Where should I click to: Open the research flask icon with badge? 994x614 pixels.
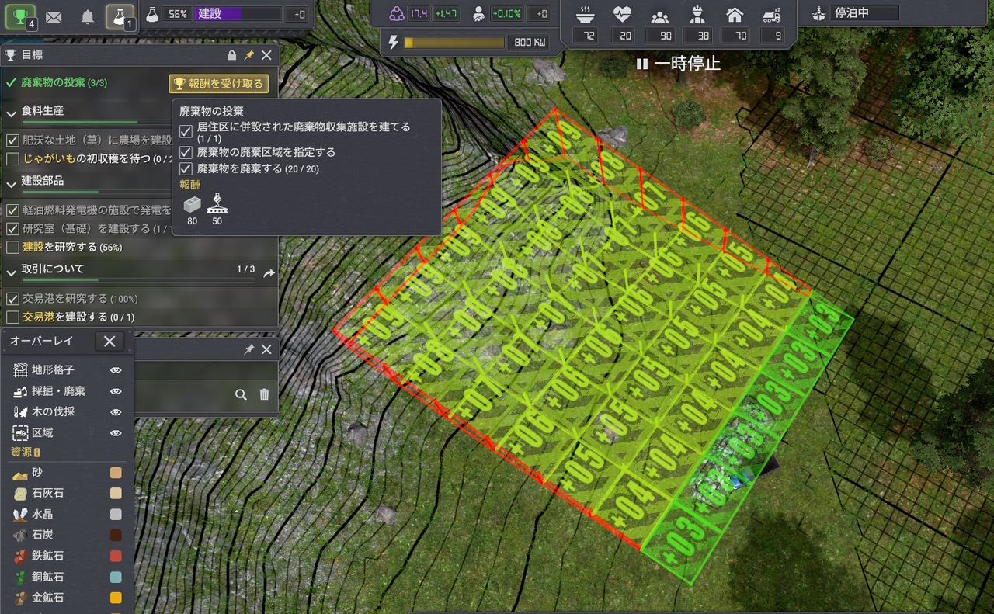(x=120, y=16)
